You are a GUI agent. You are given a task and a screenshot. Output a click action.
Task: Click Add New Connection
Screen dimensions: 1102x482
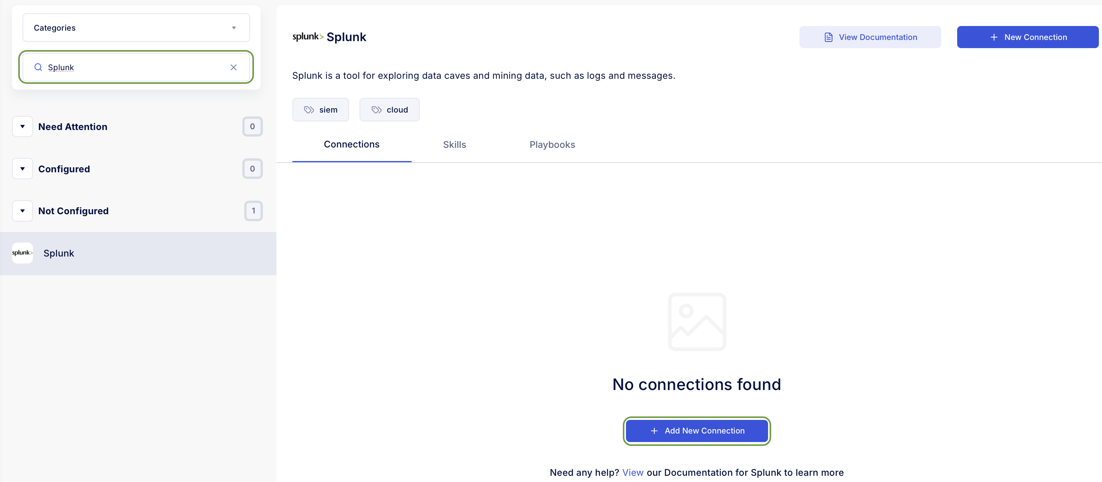click(x=697, y=431)
